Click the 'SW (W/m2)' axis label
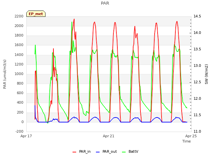 pyautogui.click(x=206, y=74)
